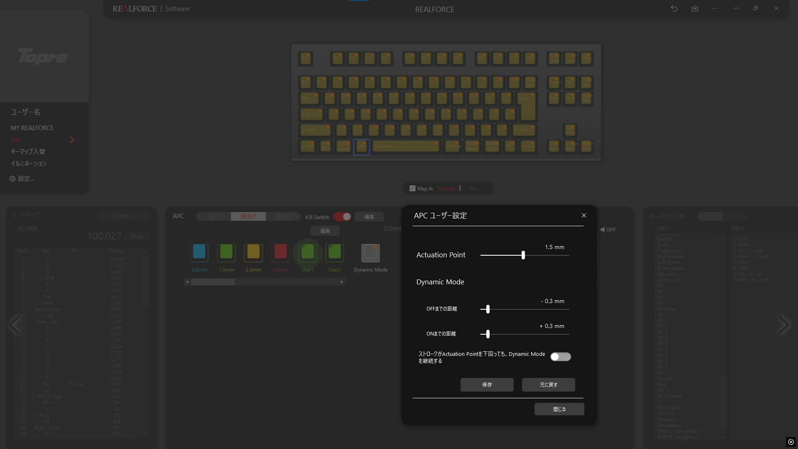
Task: Click the APC swatch list horizontal scrollbar
Action: point(212,282)
